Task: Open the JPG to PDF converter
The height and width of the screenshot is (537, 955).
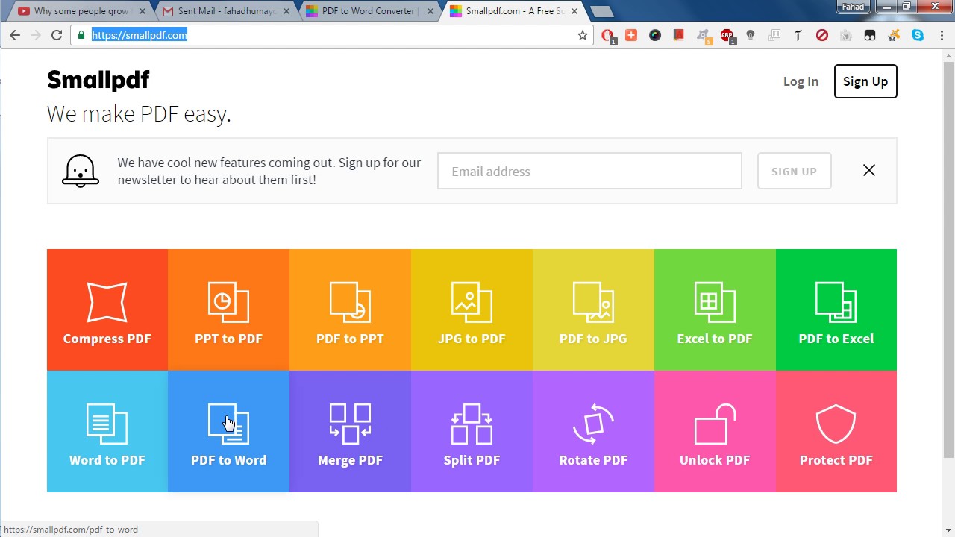Action: tap(472, 310)
